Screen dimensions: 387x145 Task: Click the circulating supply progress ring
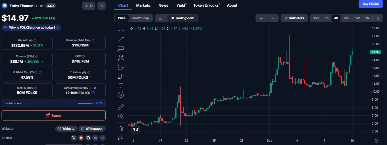93,93
